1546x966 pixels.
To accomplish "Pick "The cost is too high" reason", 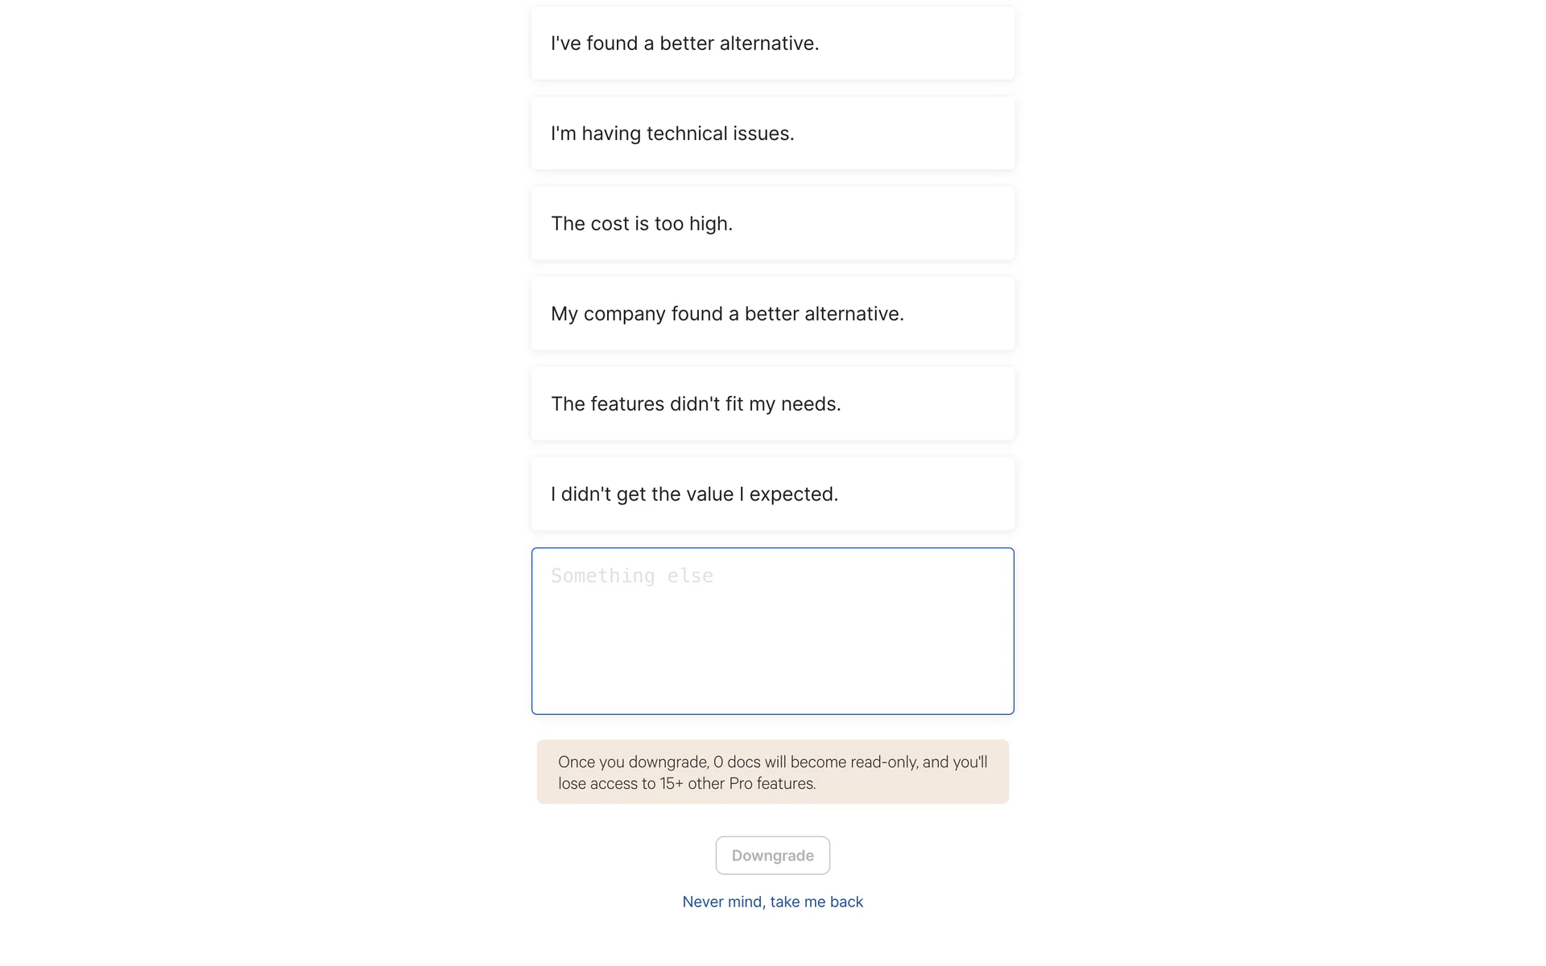I will point(772,224).
